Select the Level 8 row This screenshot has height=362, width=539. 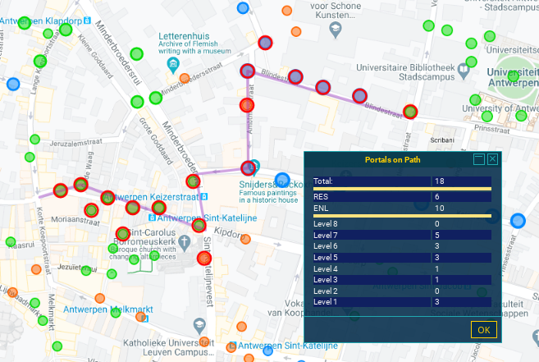(402, 223)
